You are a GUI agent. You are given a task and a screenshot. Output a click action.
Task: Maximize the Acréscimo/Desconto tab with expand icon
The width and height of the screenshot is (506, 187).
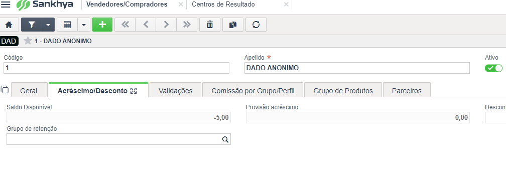134,91
